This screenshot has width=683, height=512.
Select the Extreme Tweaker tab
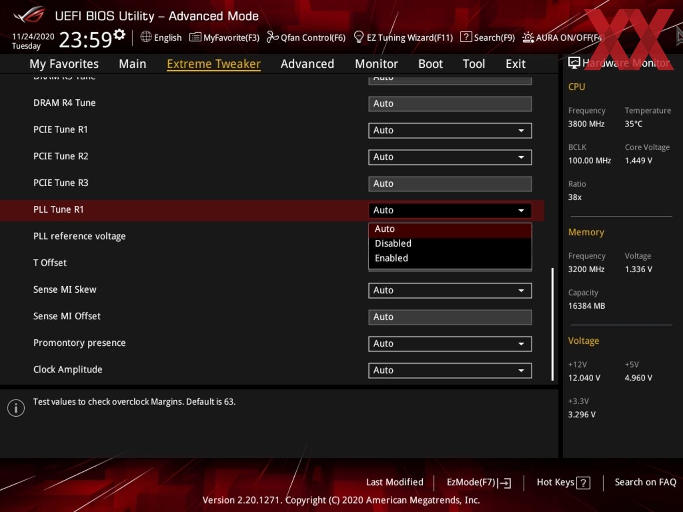pos(213,64)
